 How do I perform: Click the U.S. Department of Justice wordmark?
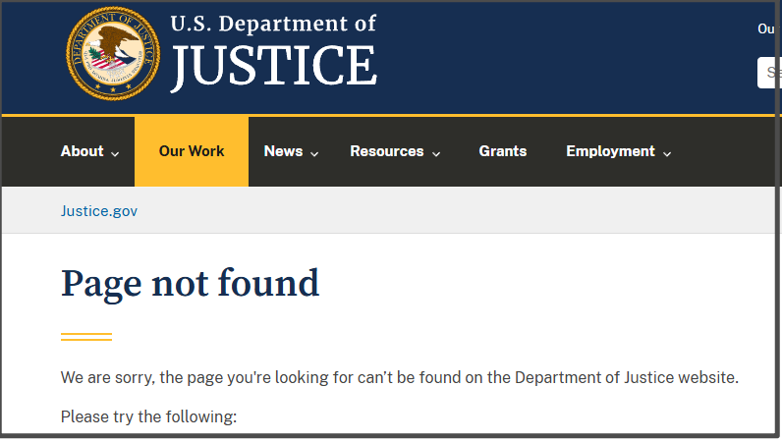(273, 53)
